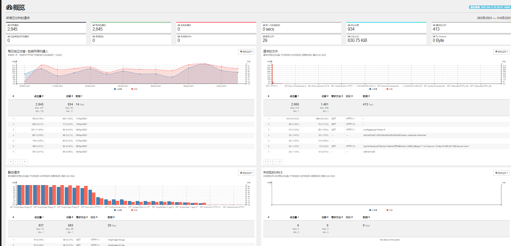Click the bar chart icon next to 有效的请求

[93, 25]
